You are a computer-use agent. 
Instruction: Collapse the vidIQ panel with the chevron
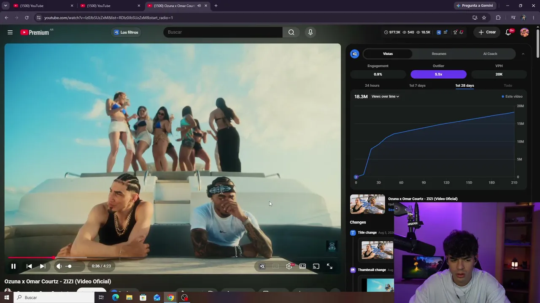click(x=523, y=54)
